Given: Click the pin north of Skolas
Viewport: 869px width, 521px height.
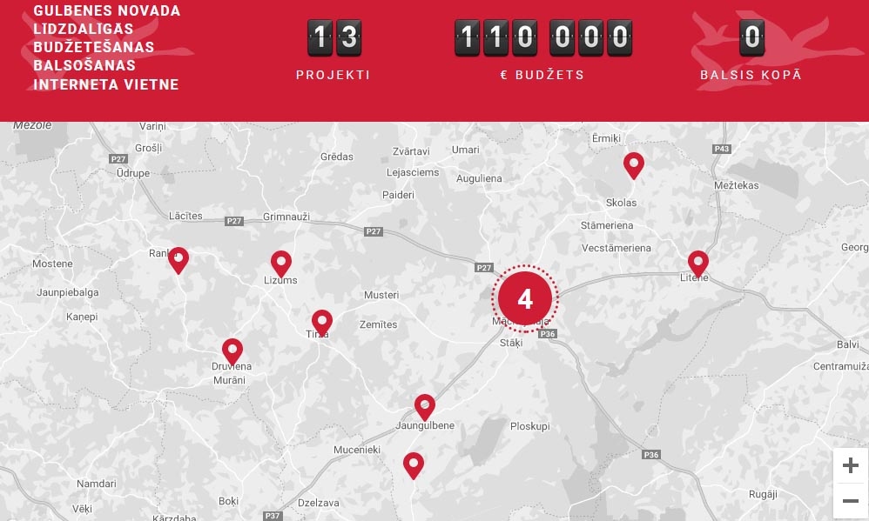Looking at the screenshot, I should (634, 164).
